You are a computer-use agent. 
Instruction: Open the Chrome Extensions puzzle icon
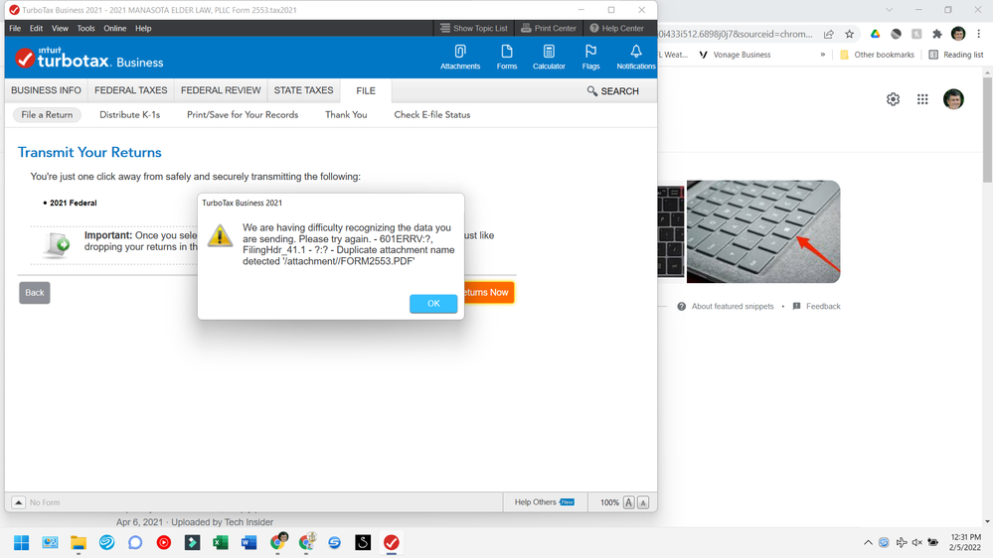[937, 34]
